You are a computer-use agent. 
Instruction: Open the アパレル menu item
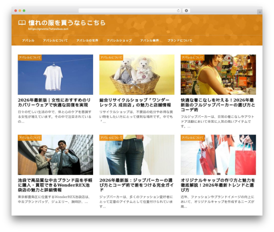(x=28, y=41)
